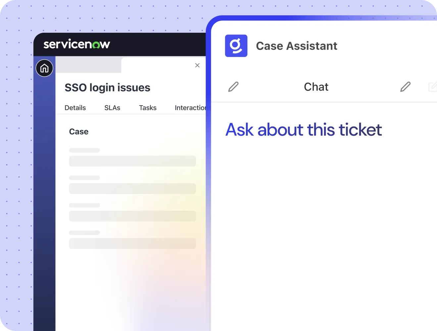Switch to the SLAs tab
Screen dimensions: 437x331
(112, 108)
